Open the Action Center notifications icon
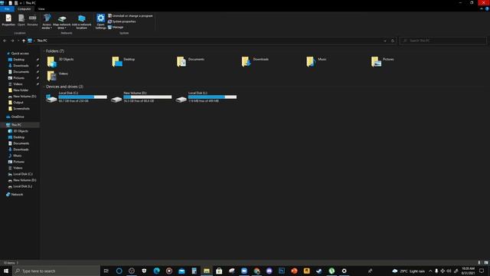The image size is (490, 276). point(482,271)
